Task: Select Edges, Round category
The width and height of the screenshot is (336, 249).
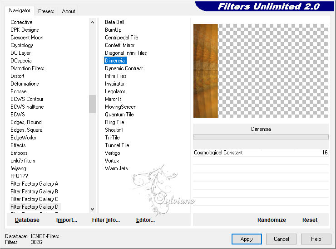Action: (x=26, y=122)
